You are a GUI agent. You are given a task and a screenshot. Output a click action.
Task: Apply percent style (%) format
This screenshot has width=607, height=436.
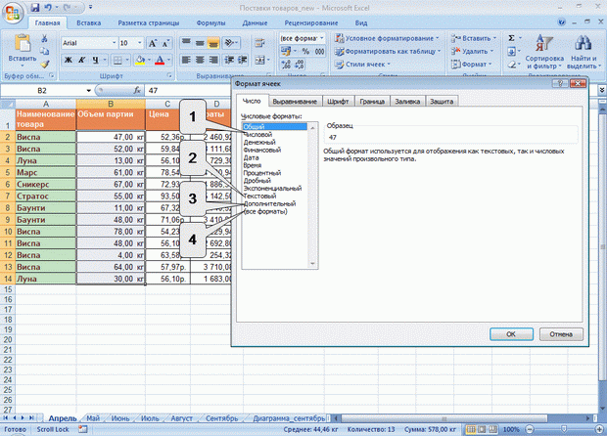pyautogui.click(x=305, y=51)
